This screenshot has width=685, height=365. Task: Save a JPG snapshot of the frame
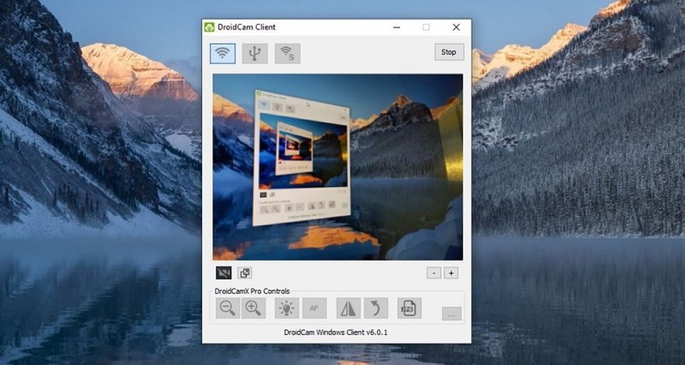coord(409,308)
